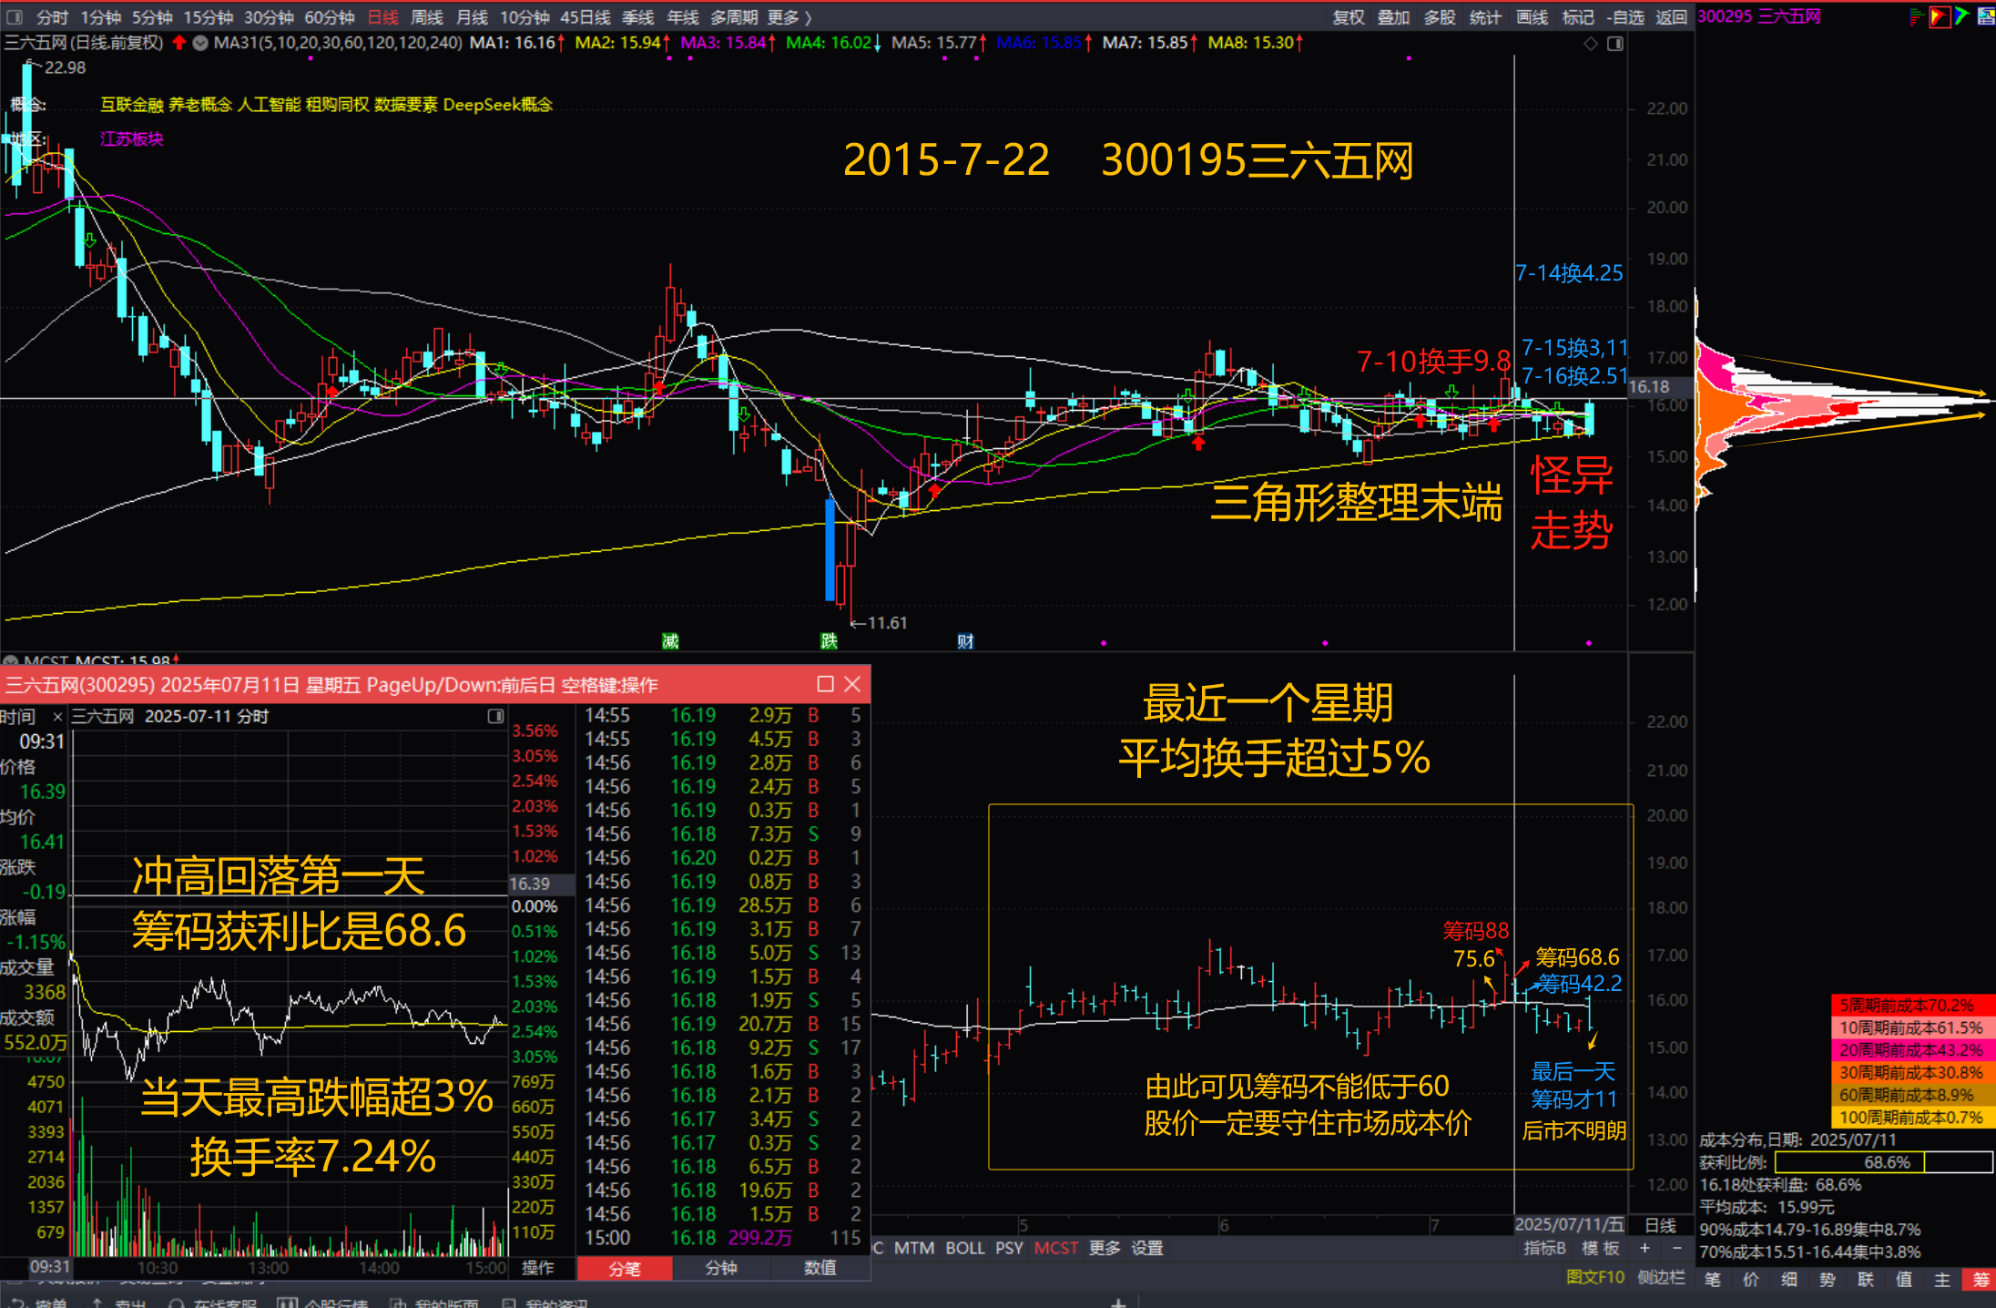Select the PSY indicator
The image size is (1996, 1308).
pos(1009,1248)
